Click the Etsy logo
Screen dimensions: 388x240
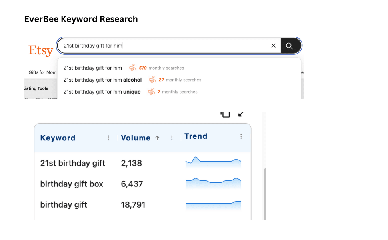tap(40, 50)
